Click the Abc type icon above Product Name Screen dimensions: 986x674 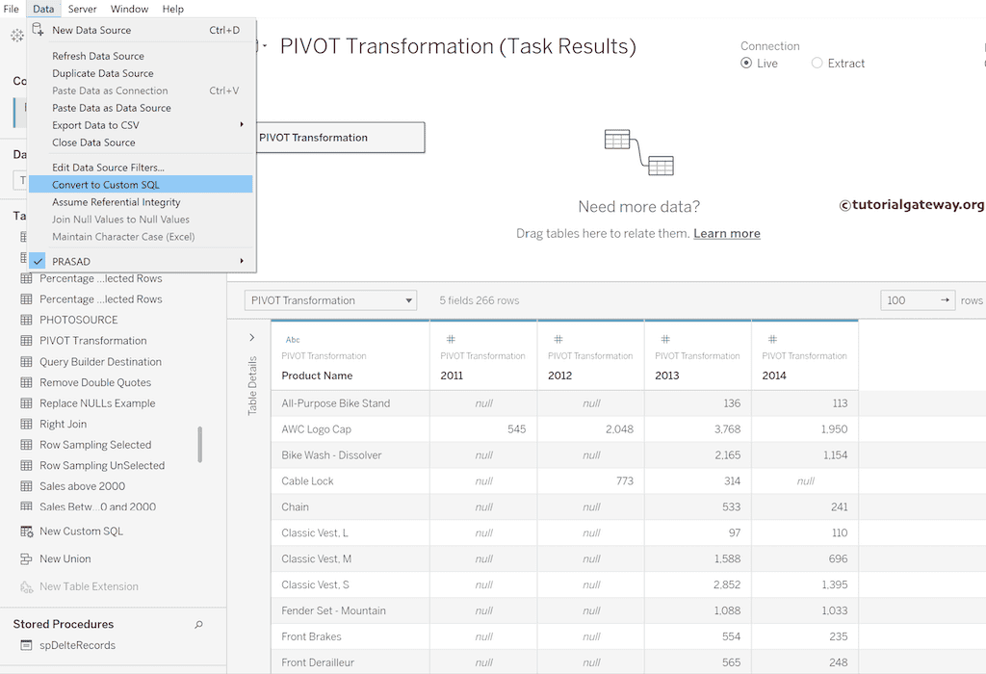[293, 340]
